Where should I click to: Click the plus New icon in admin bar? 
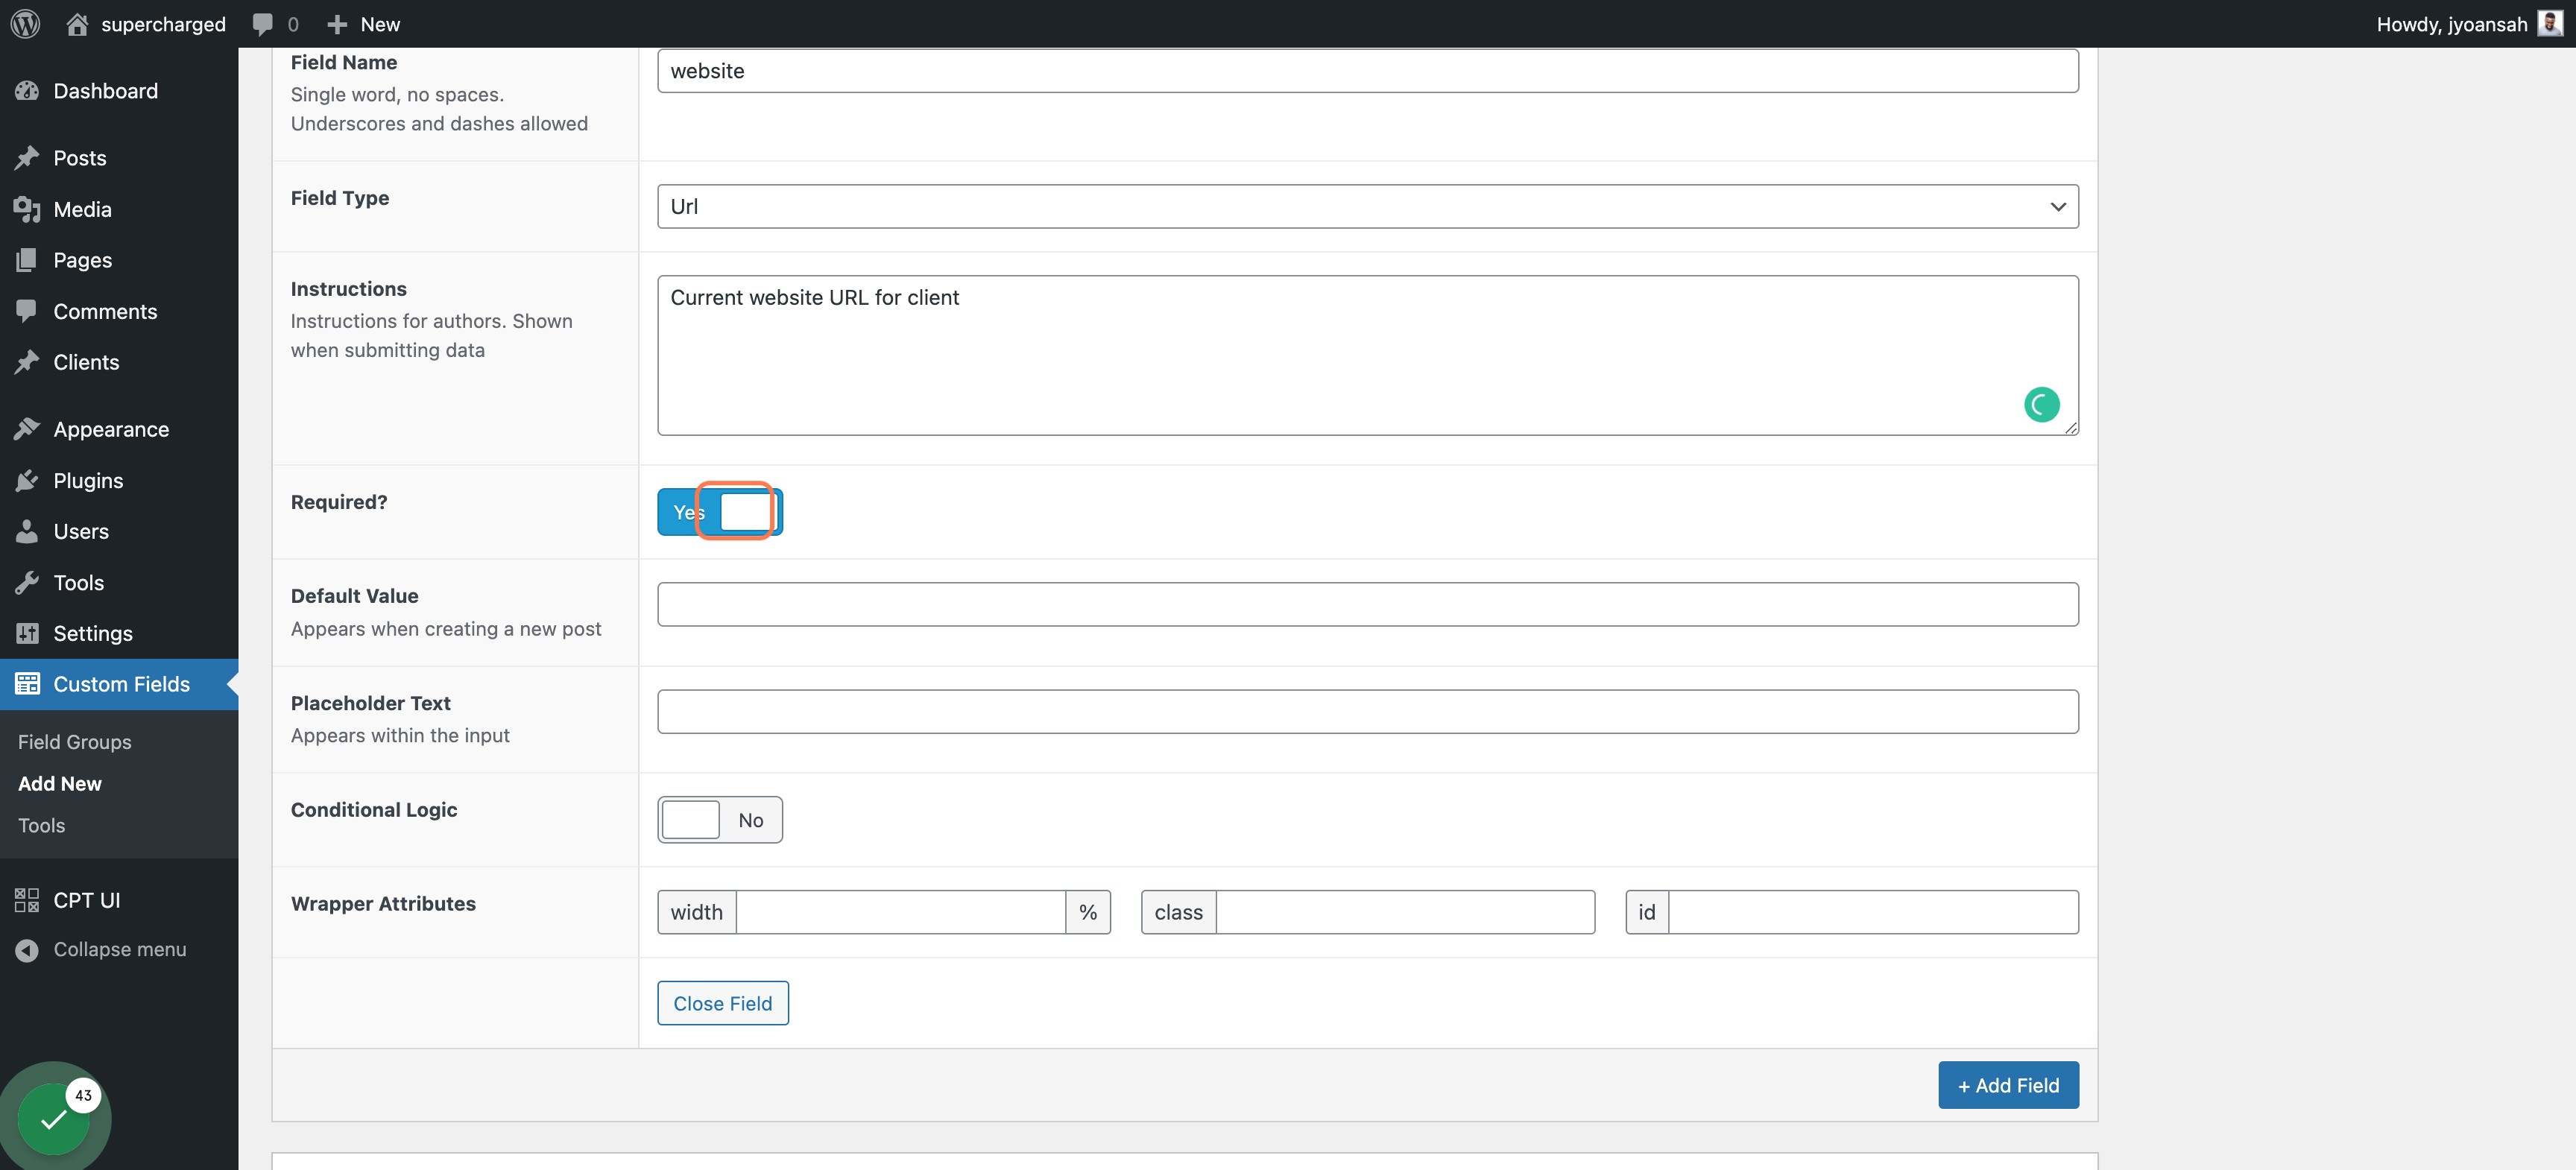337,24
